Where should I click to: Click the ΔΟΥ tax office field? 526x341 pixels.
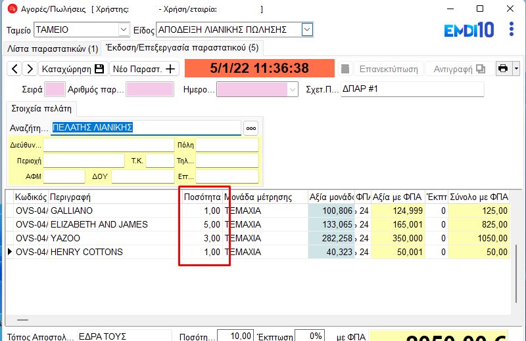[143, 176]
